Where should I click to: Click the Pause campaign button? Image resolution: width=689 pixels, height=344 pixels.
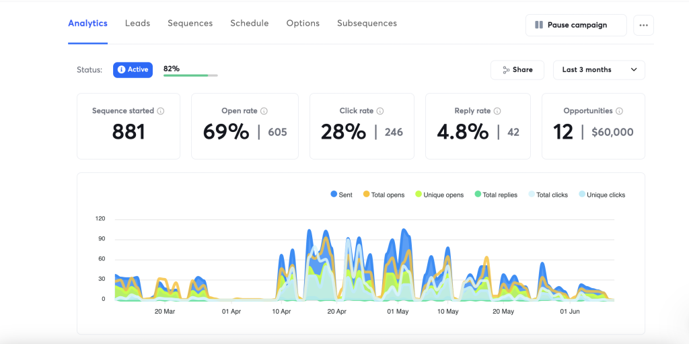pyautogui.click(x=576, y=26)
